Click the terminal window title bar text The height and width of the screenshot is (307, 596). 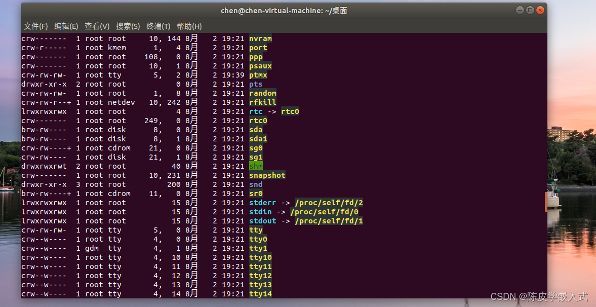click(x=284, y=11)
